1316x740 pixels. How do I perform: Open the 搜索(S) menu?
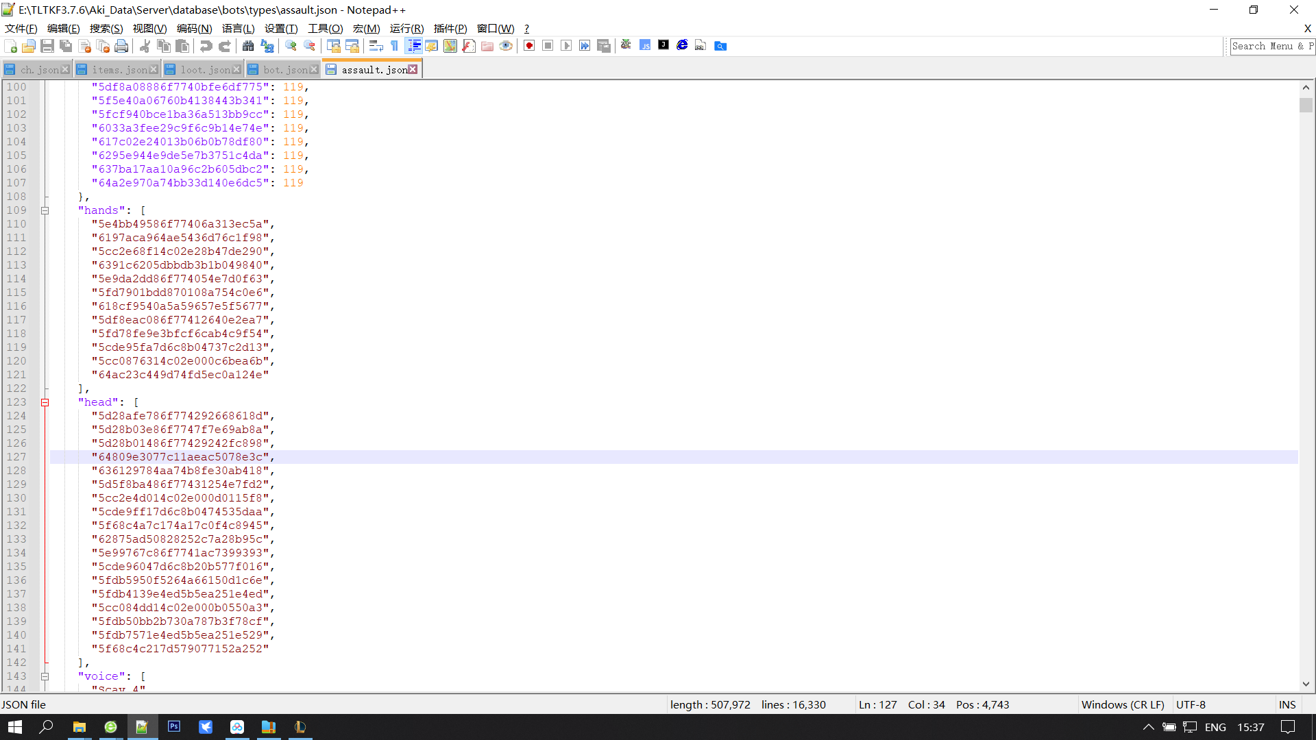tap(106, 28)
